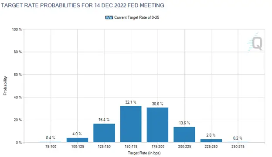272x157 pixels.
Task: Click the 200-225 bar at 13.6%
Action: point(184,134)
